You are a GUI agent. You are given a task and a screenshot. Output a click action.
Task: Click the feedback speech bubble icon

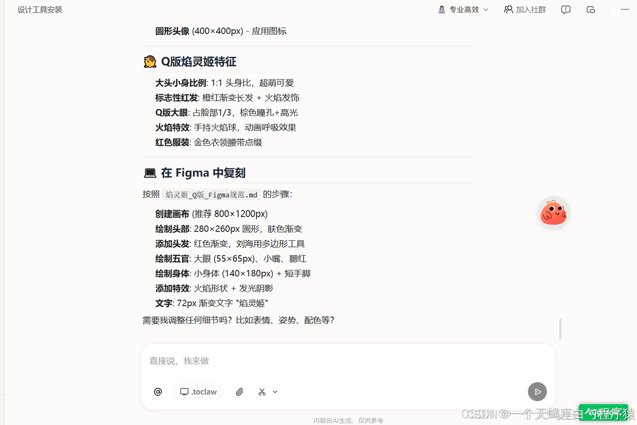[566, 9]
